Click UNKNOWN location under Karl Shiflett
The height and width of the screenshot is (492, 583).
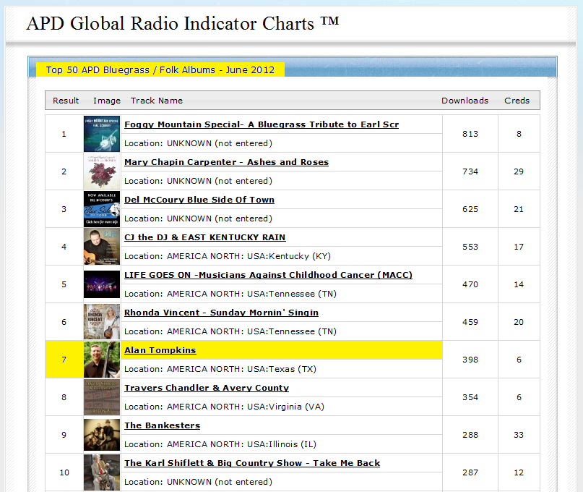click(198, 482)
